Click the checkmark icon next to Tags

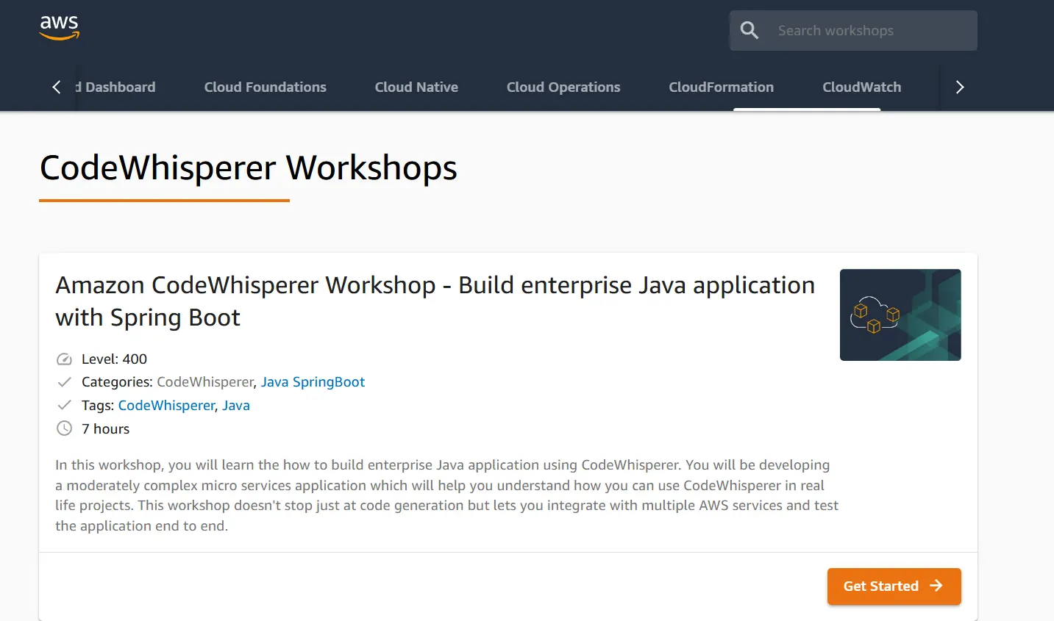[x=64, y=404]
